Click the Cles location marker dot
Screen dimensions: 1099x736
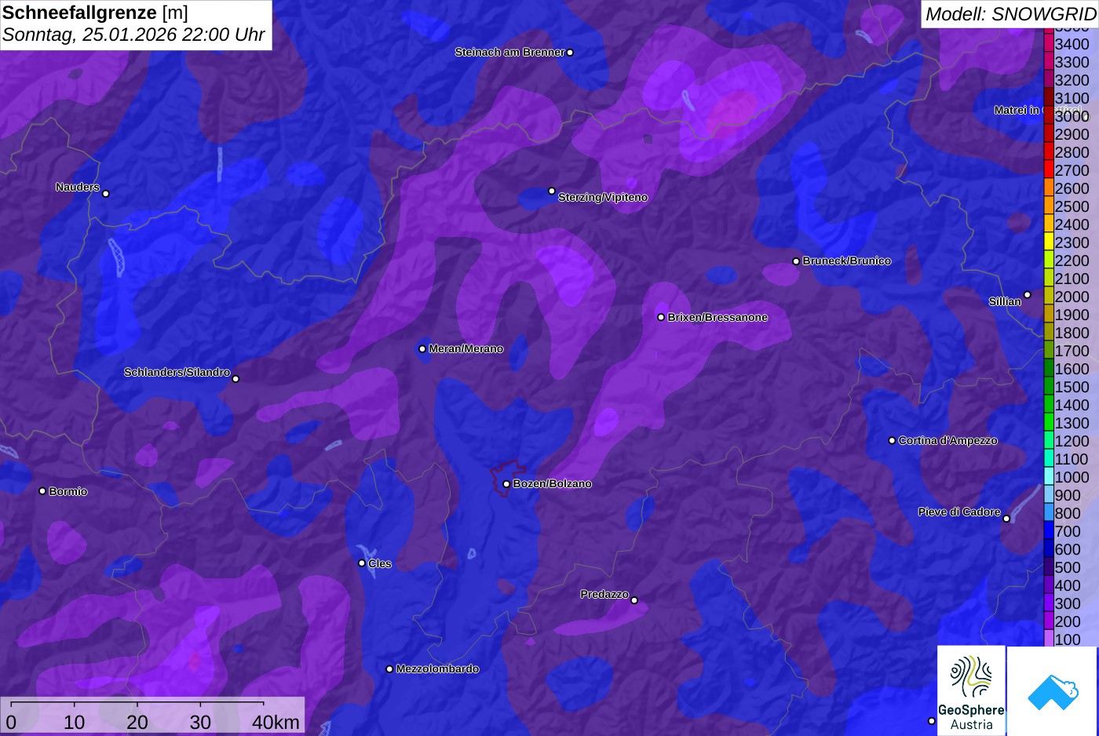click(x=362, y=563)
